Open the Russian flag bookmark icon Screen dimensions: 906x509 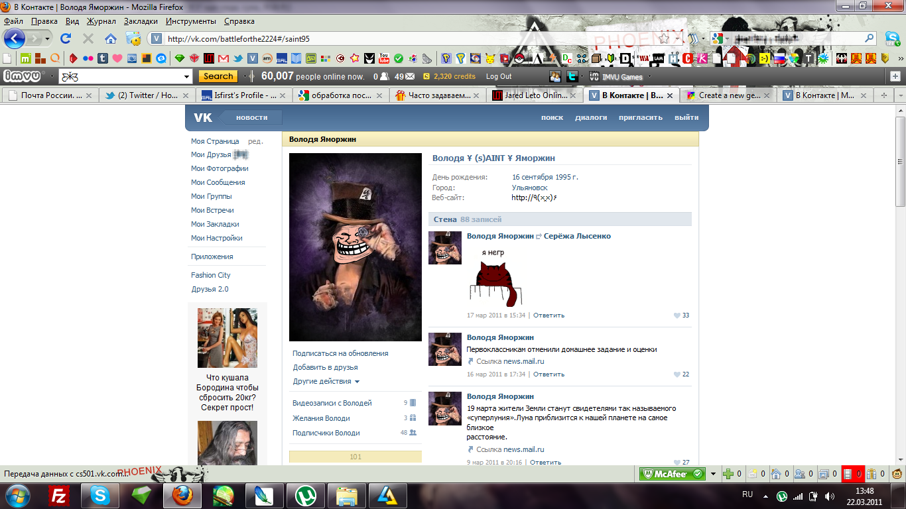pos(780,58)
